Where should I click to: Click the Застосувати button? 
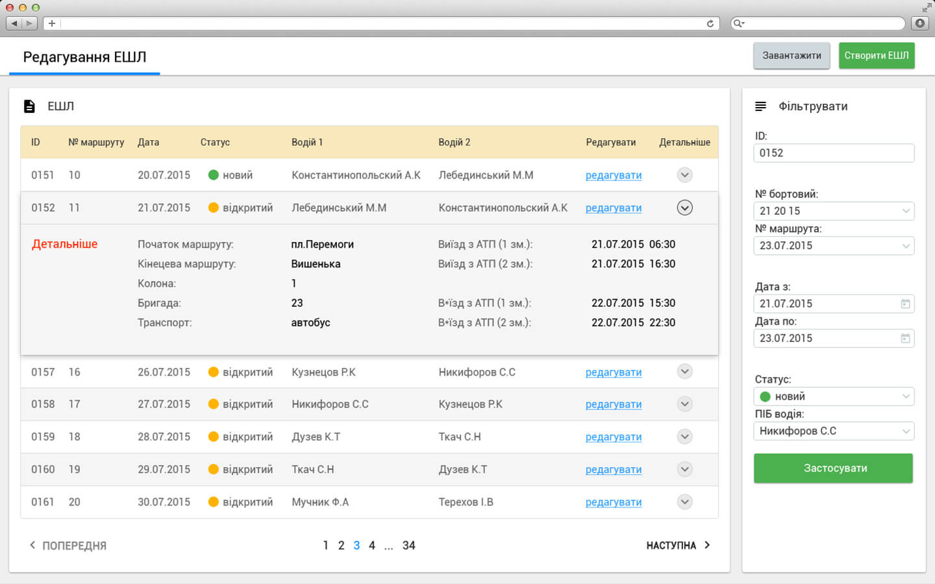pyautogui.click(x=834, y=468)
